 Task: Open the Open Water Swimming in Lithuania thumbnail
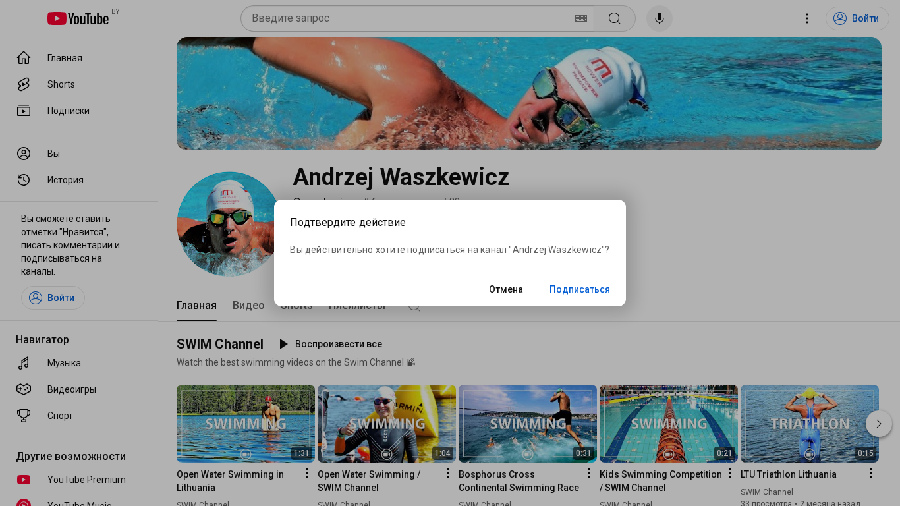coord(246,424)
